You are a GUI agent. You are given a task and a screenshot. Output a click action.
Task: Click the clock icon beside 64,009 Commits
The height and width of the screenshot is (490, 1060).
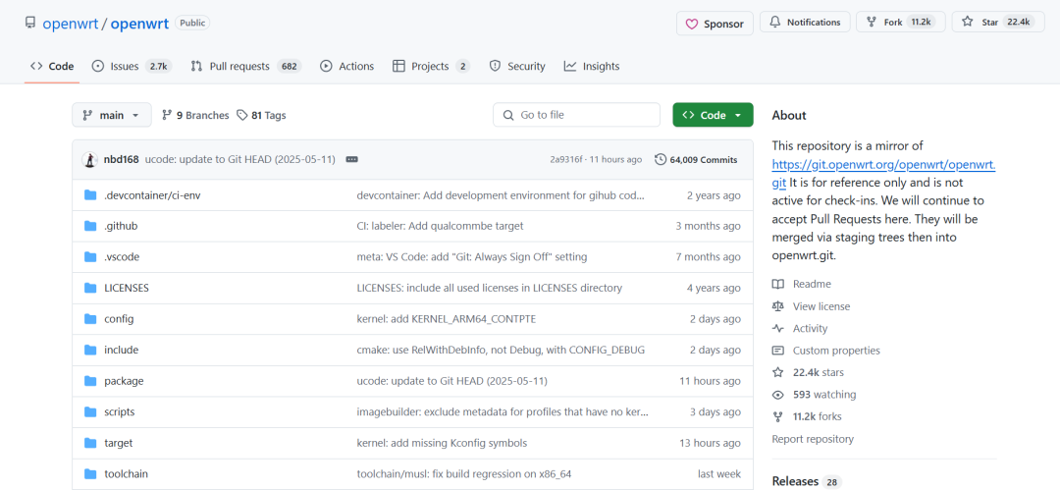click(x=661, y=160)
